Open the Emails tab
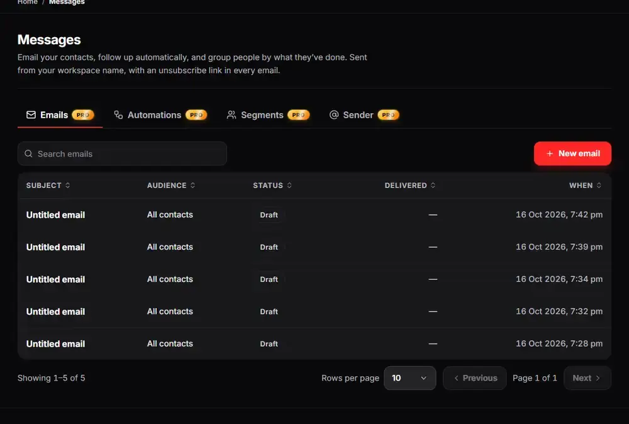This screenshot has width=629, height=424. [x=60, y=115]
